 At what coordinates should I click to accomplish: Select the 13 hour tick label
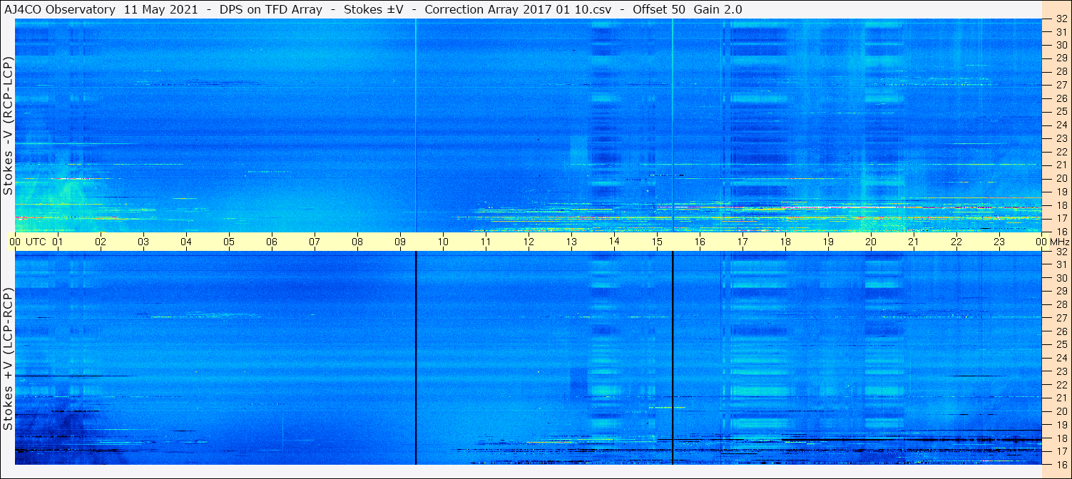(571, 242)
